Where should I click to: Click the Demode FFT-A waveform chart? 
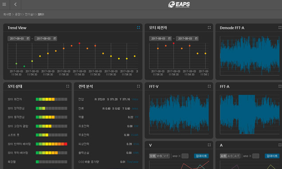coord(250,56)
